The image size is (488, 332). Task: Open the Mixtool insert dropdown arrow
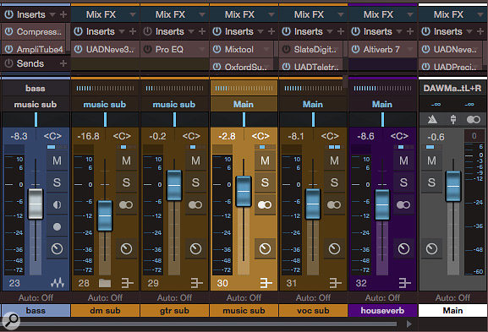[x=266, y=49]
